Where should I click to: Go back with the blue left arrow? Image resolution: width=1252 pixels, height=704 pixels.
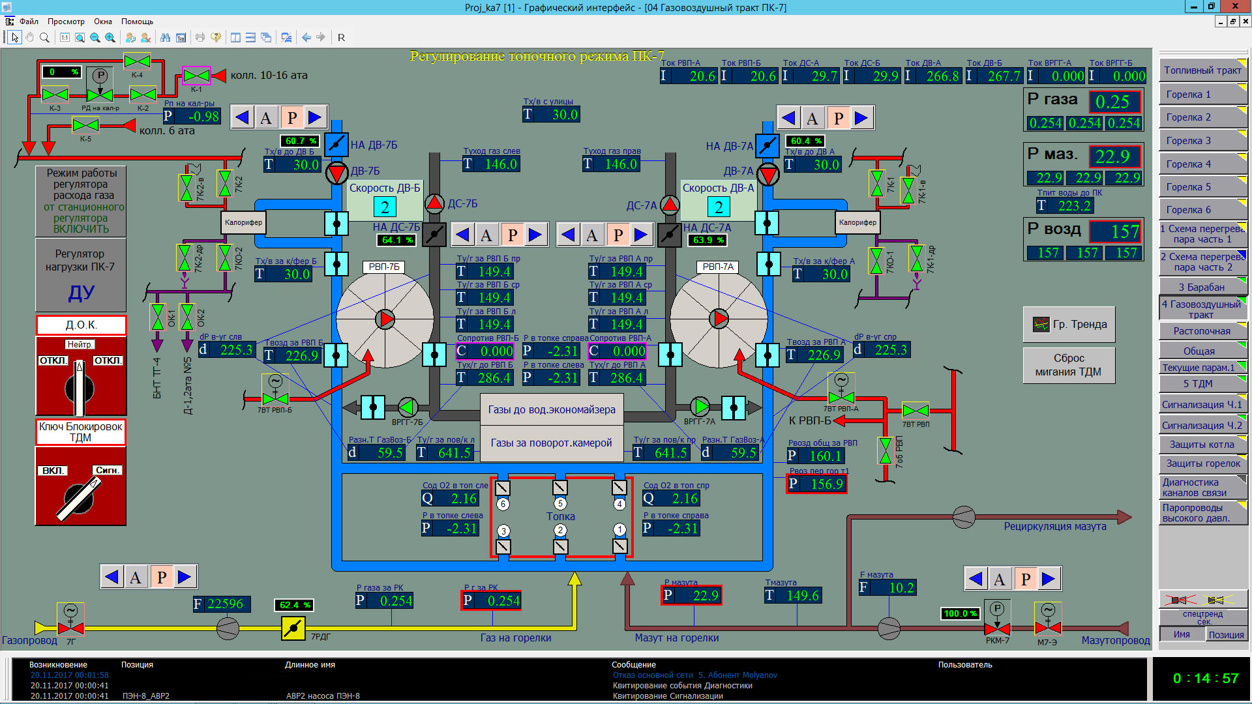pyautogui.click(x=306, y=37)
